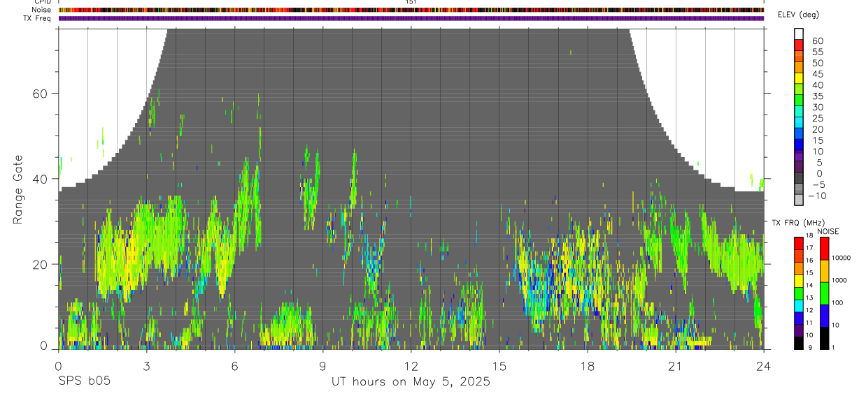Click the yellow 14 MHz TX FRQ color
The width and height of the screenshot is (859, 396).
(798, 281)
